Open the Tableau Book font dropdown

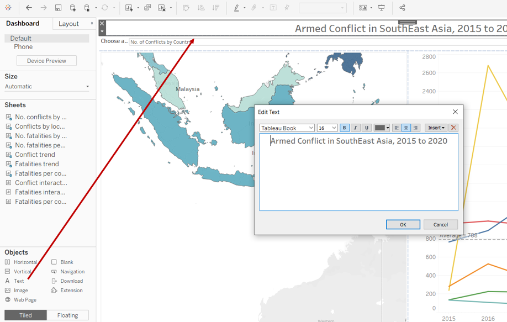coord(287,128)
